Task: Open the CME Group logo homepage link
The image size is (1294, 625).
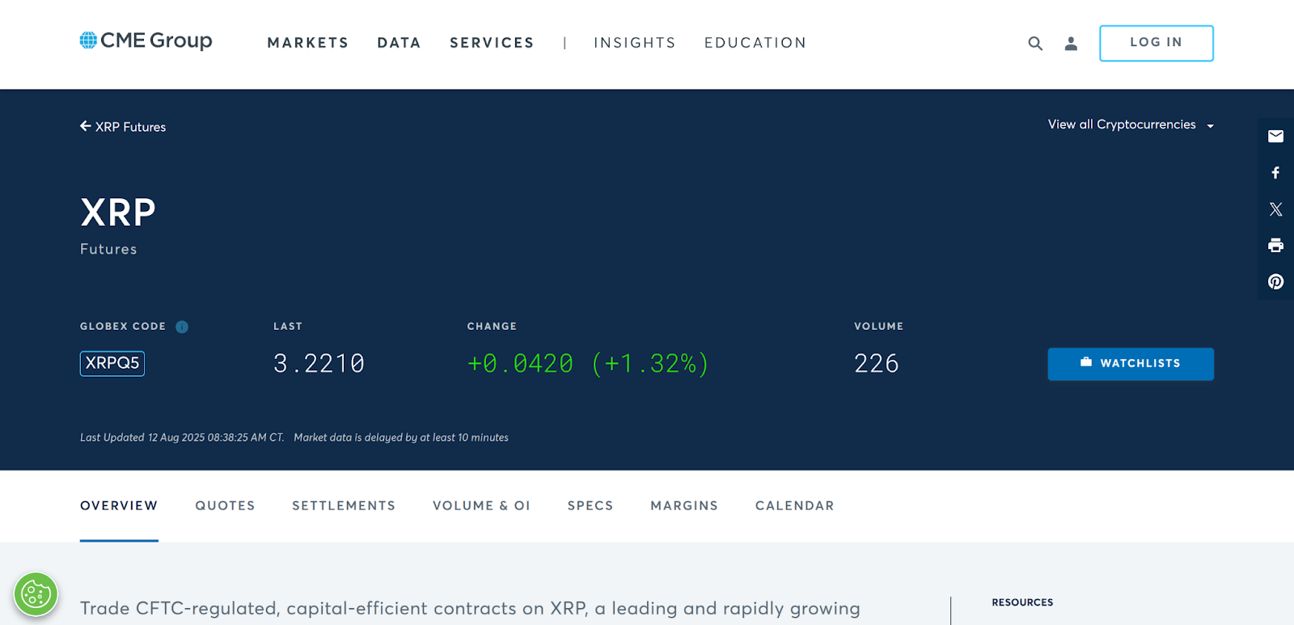Action: coord(146,40)
